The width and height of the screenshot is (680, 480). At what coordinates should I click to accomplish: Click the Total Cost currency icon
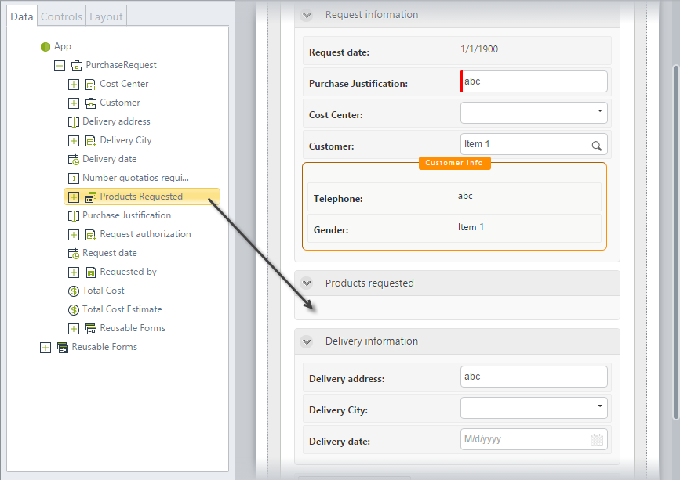tap(74, 291)
